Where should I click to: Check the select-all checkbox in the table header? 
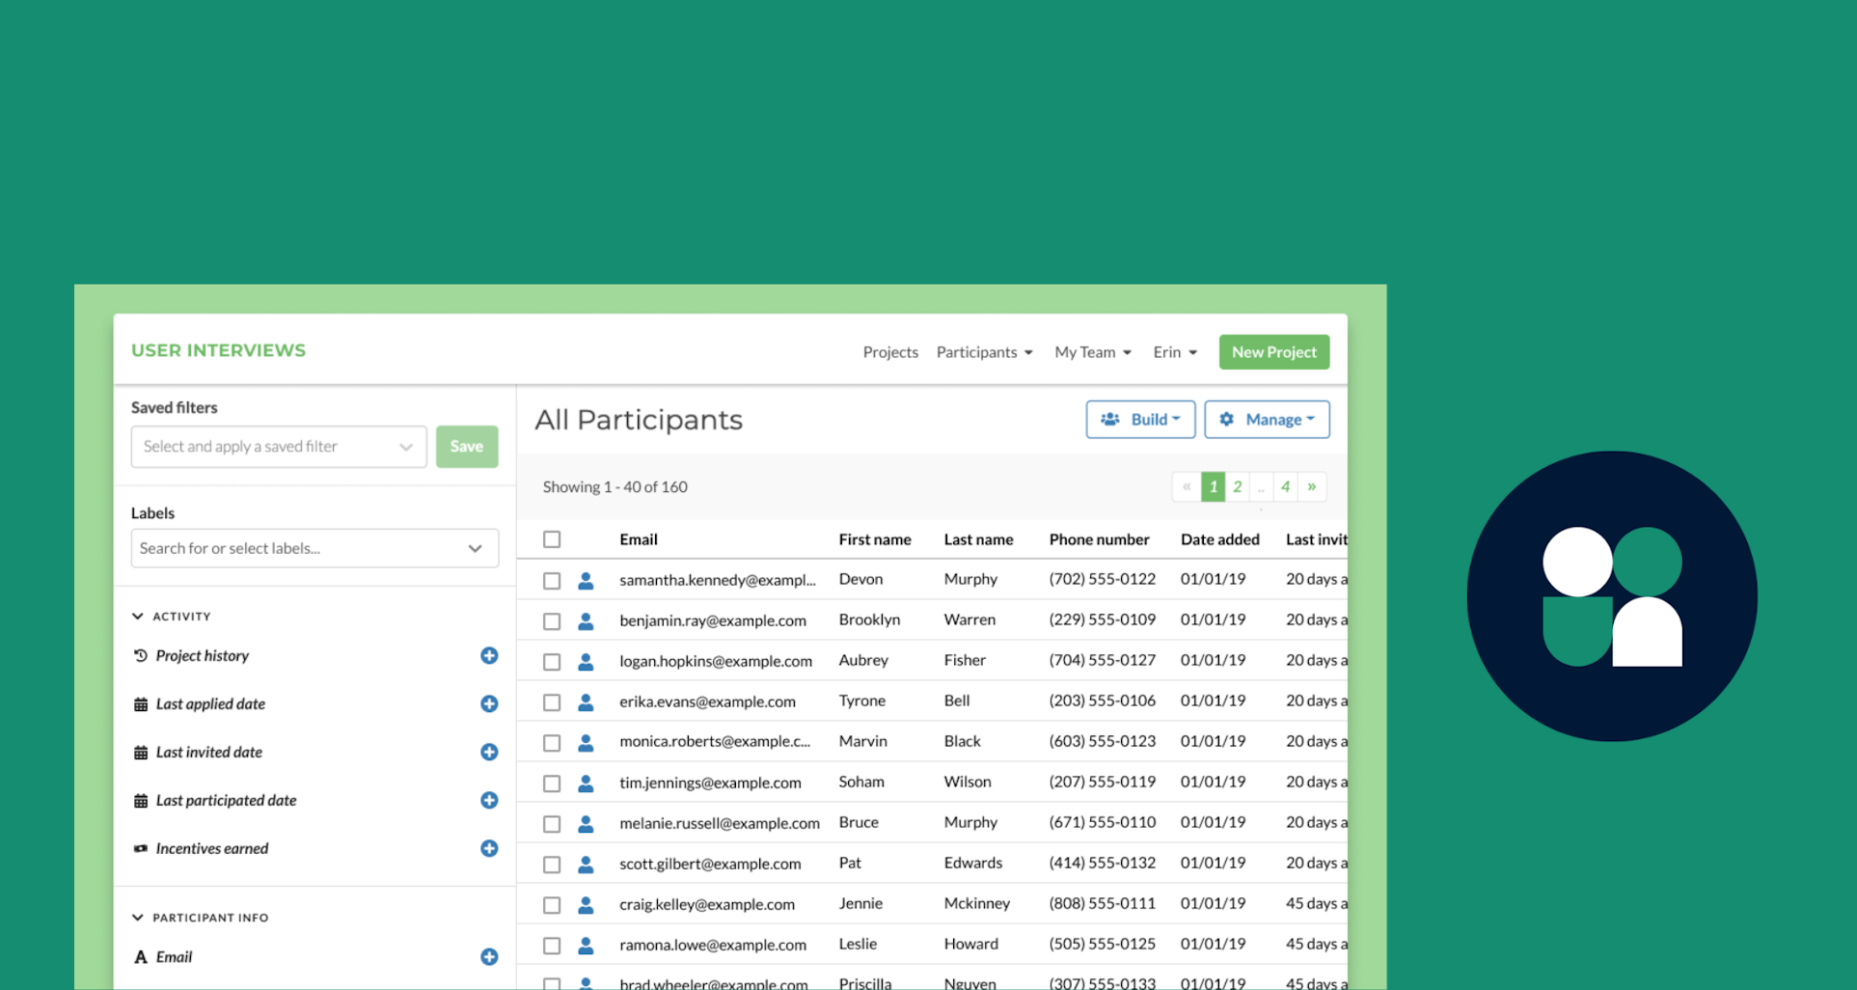tap(551, 539)
